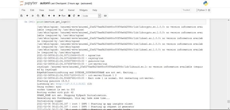Click the scrollbar up arrow
This screenshot has width=230, height=110.
tap(228, 20)
